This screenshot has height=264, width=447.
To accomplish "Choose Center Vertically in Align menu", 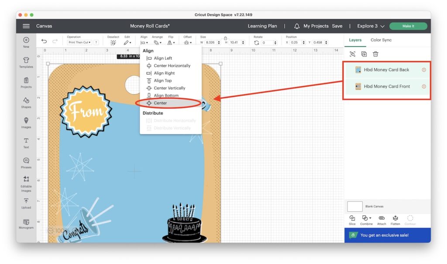I will click(169, 88).
